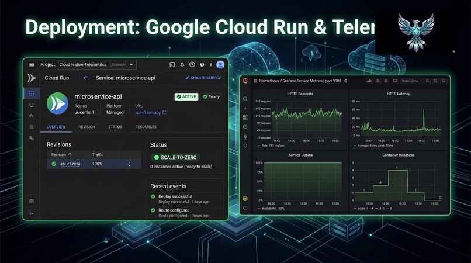This screenshot has width=471, height=263.
Task: Toggle the Rate: 145 req/sec legend entry
Action: [x=271, y=146]
